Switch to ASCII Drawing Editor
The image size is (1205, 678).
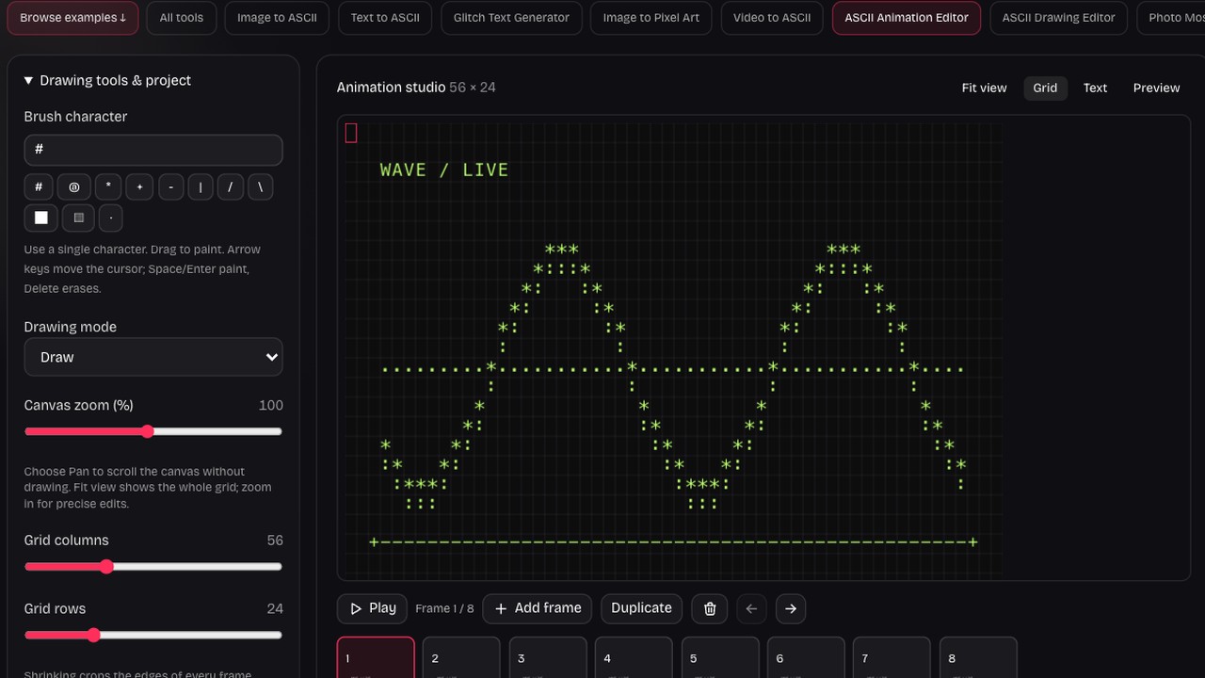pos(1058,18)
